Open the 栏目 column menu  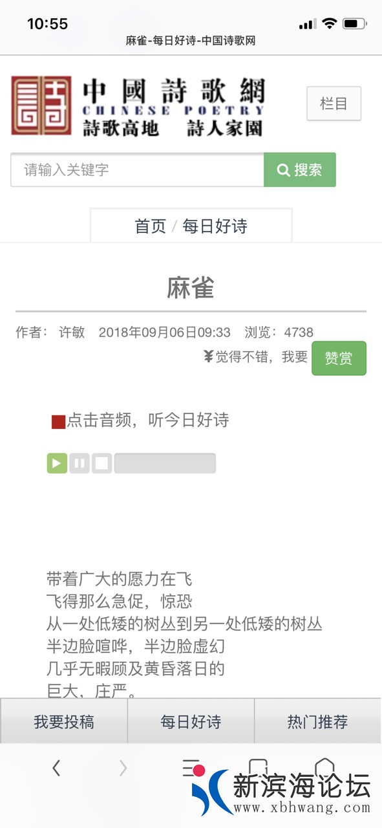point(334,103)
